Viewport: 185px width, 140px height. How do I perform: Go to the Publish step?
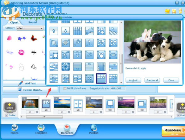tap(94, 129)
